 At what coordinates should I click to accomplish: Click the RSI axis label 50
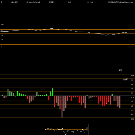(x=2, y=35)
